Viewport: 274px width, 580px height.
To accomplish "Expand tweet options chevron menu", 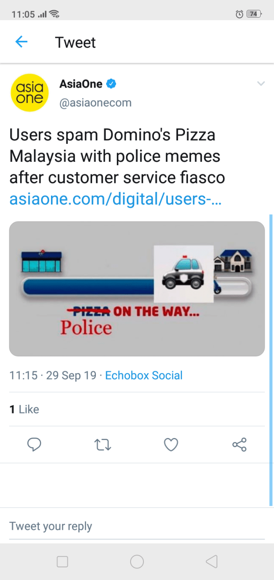I will pos(261,84).
